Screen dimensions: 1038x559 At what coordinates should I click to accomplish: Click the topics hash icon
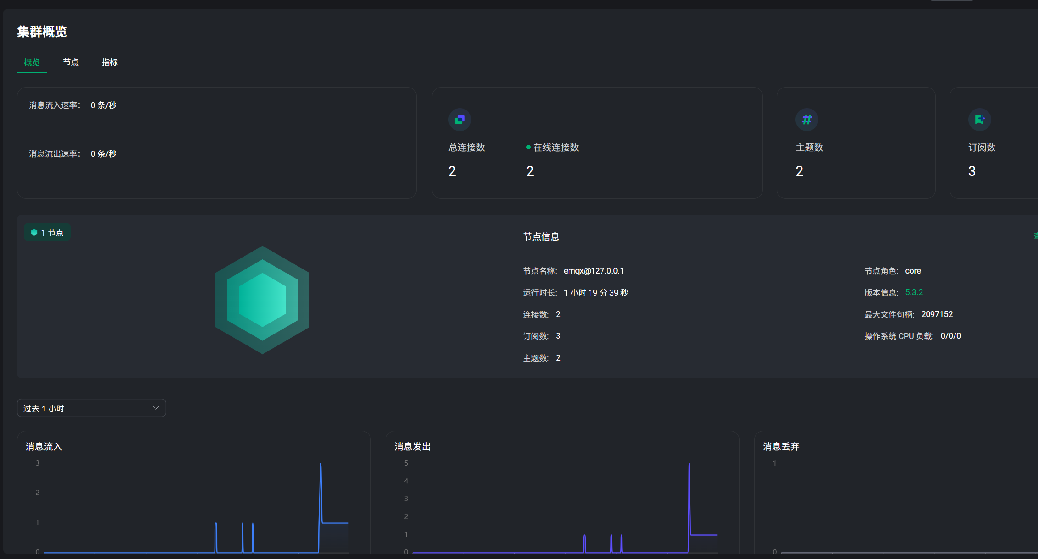tap(806, 120)
